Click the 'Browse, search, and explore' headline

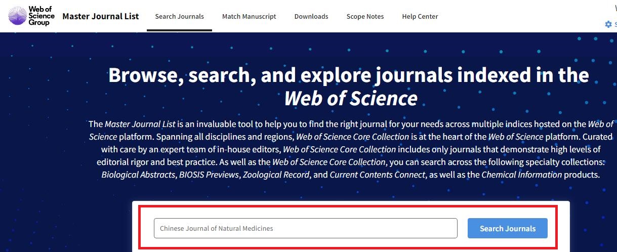(x=348, y=75)
